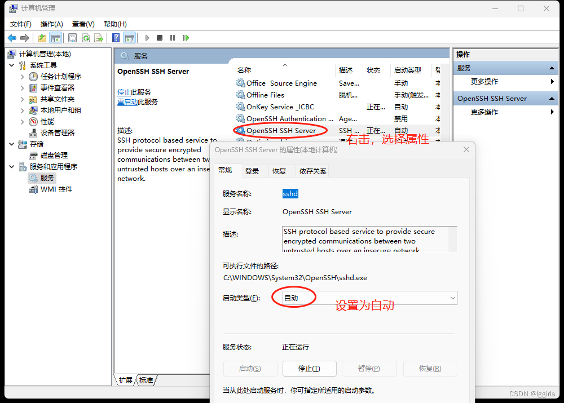The width and height of the screenshot is (564, 403).
Task: Expand the 任务计划程序 tree node
Action: (23, 77)
